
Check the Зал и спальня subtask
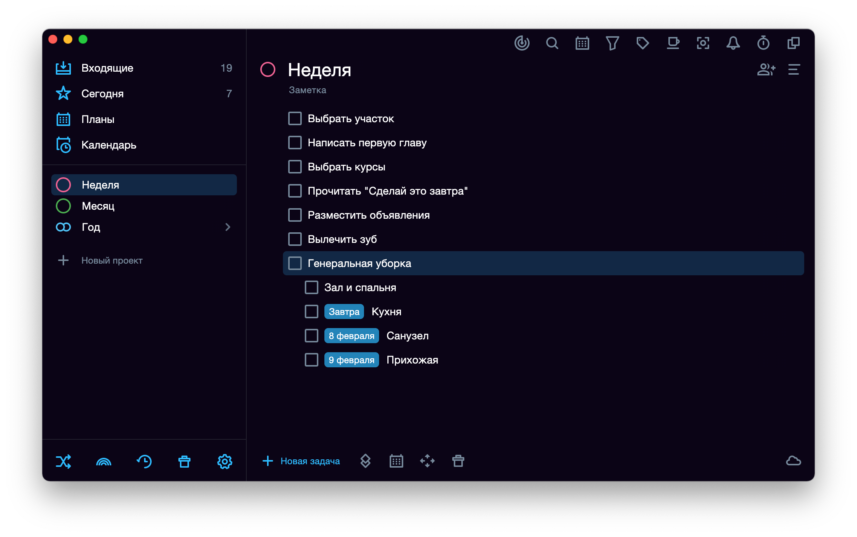312,287
